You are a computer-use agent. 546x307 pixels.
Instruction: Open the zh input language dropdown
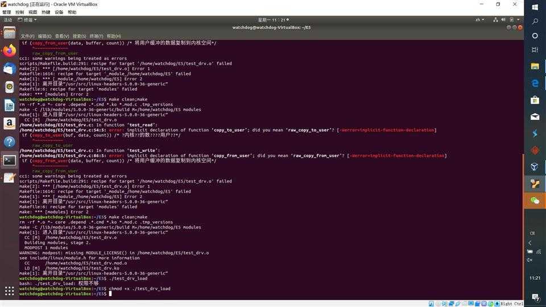pos(480,20)
